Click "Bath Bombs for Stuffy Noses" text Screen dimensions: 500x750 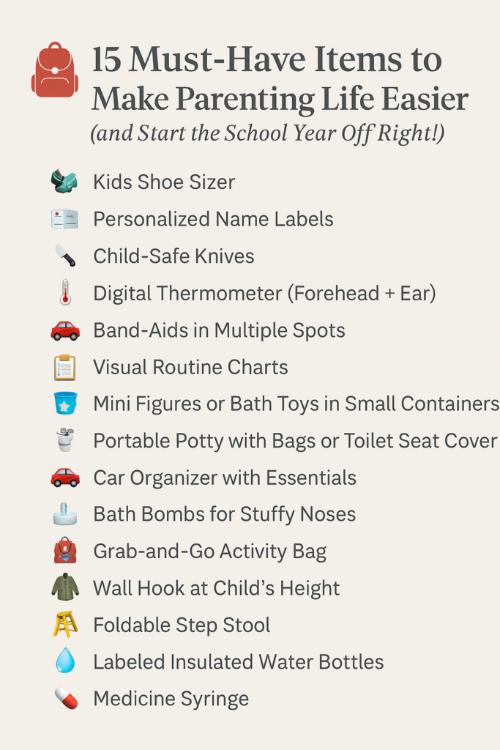coord(224,514)
